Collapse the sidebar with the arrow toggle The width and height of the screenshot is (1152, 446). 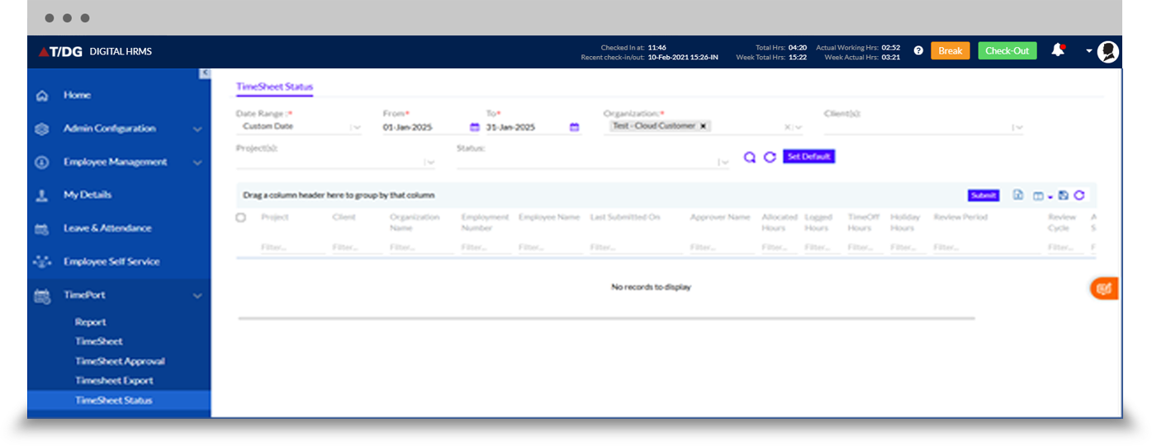click(x=205, y=74)
